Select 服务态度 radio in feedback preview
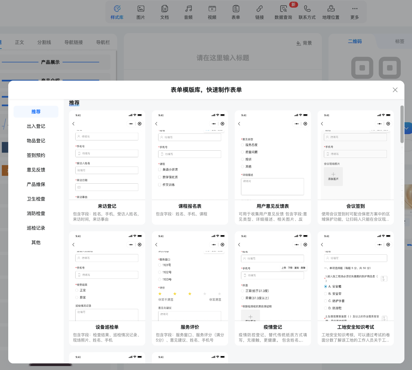 [x=243, y=145]
